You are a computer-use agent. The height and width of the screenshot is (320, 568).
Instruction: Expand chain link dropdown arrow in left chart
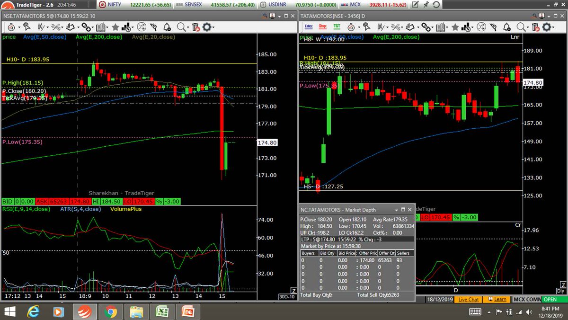tap(93, 27)
